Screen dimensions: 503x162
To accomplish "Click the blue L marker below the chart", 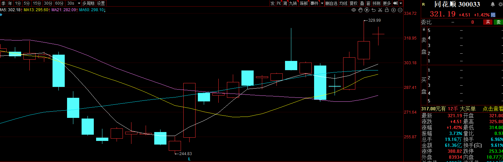I will point(190,159).
